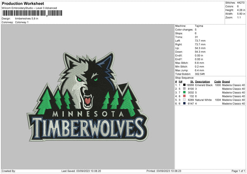This screenshot has height=174, width=247.
Task: Click the 'Natural White' description text
Action: coord(203,100)
